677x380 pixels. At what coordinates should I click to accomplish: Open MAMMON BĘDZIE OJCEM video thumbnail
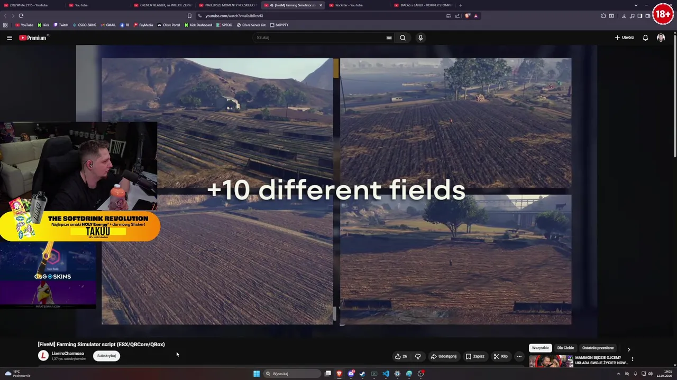click(x=551, y=361)
